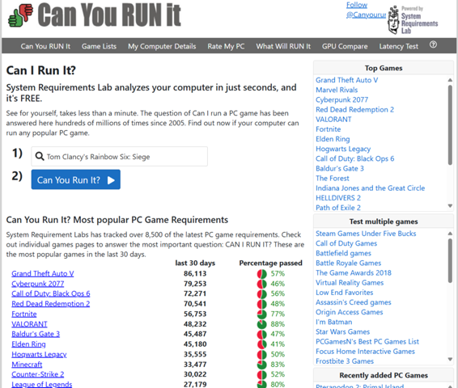Click the magnifier icon in the search box
458x388 pixels.
click(x=40, y=156)
